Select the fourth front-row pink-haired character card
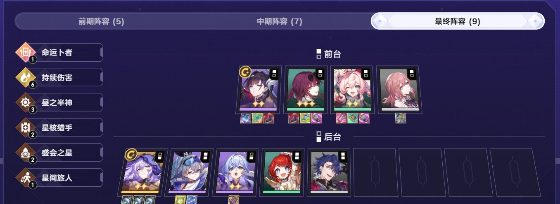The width and height of the screenshot is (560, 204). pos(399,90)
